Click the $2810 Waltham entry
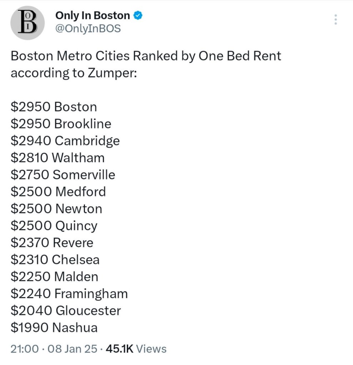The height and width of the screenshot is (365, 353). coord(57,157)
